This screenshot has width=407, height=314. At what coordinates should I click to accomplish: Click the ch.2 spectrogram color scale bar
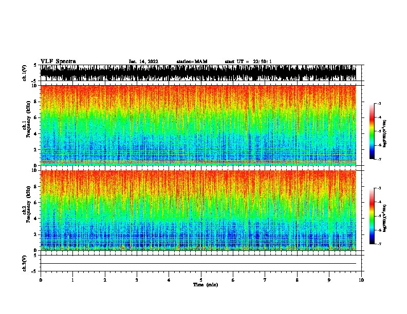[x=372, y=216]
